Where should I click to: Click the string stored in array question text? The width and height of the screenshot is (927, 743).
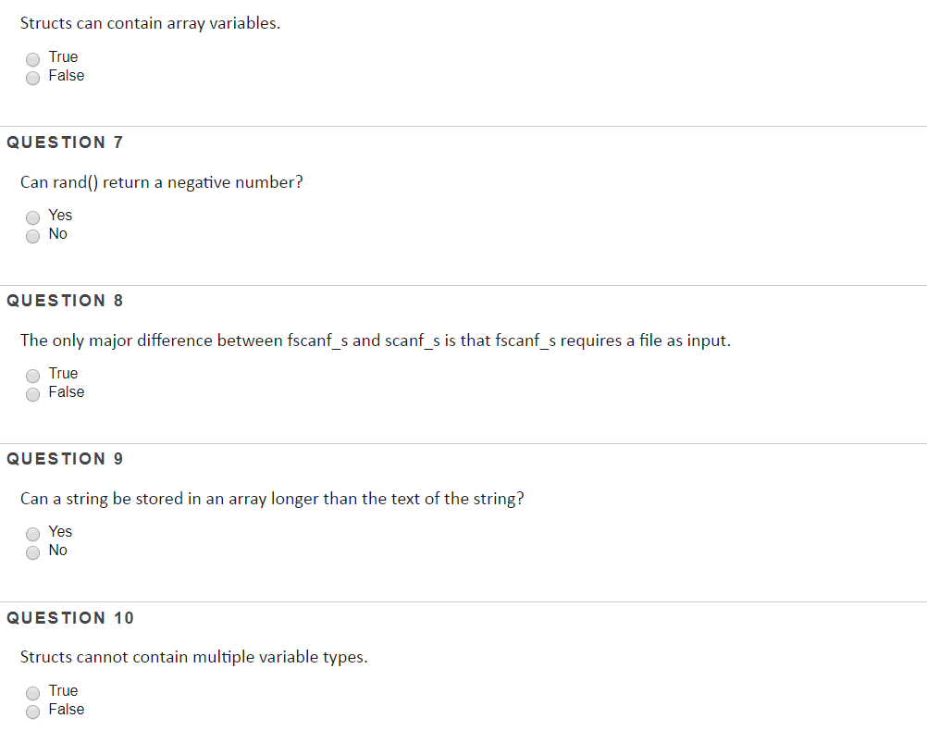[272, 500]
